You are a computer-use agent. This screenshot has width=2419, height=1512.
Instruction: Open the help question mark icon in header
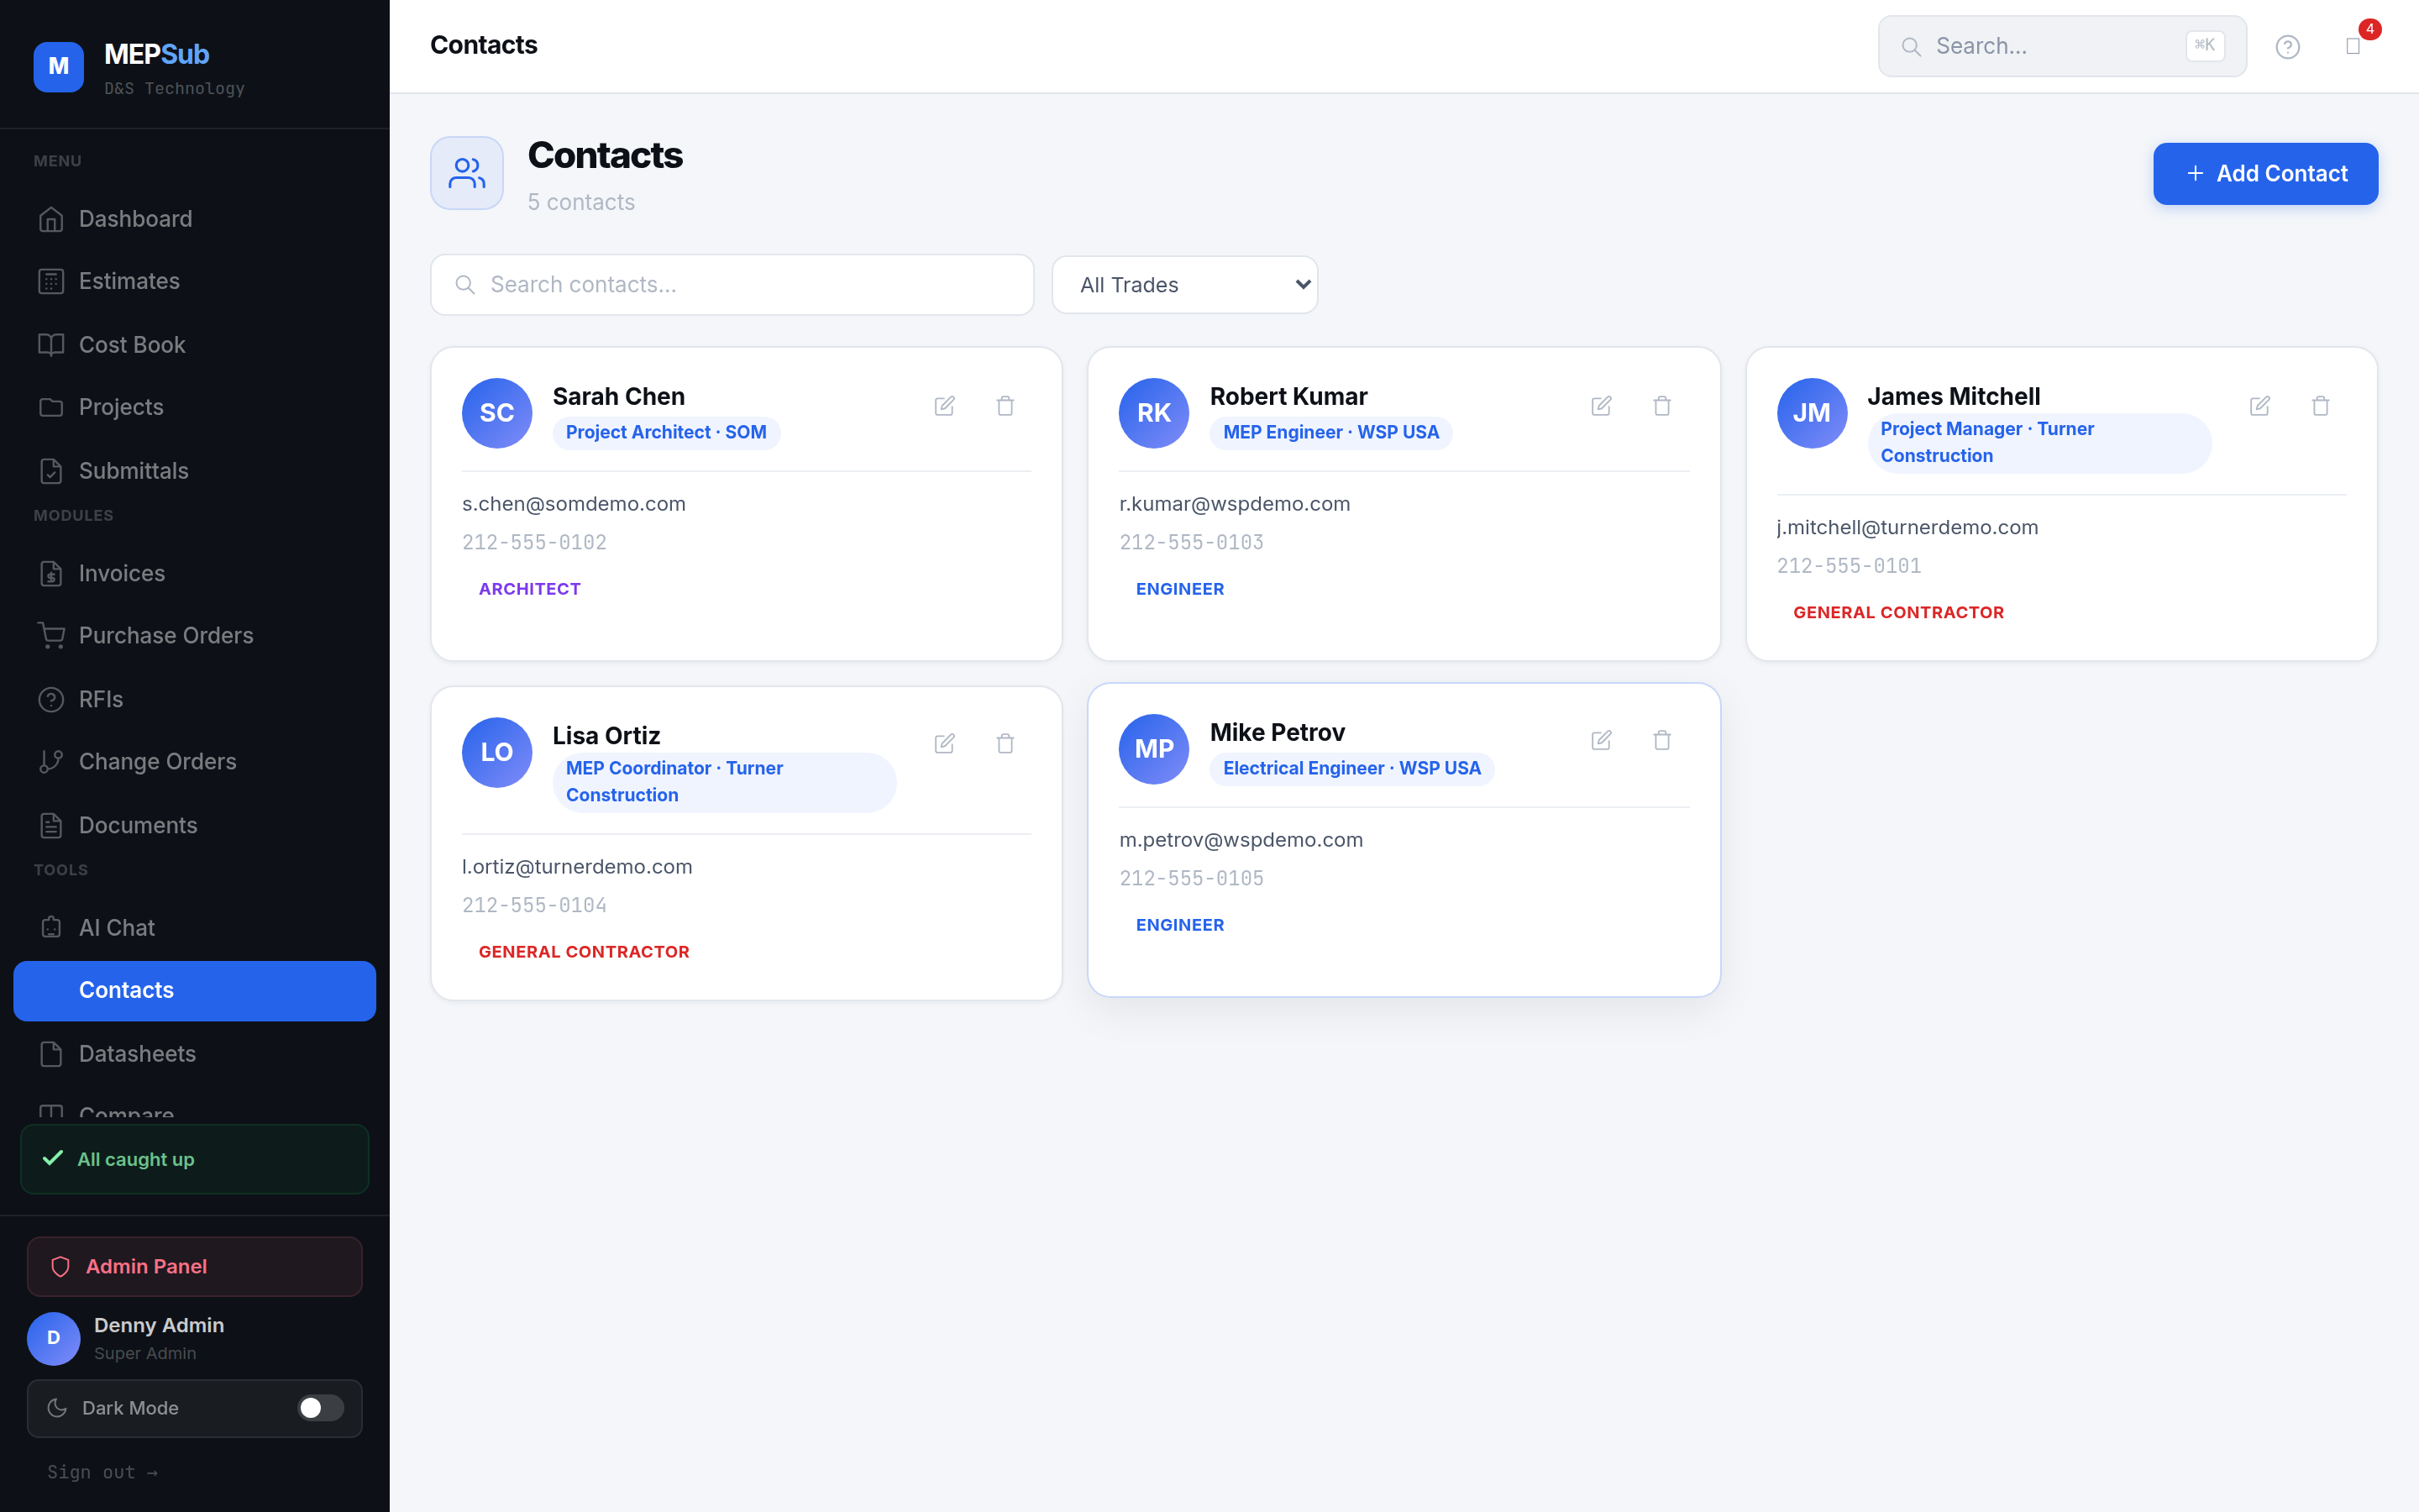pos(2287,46)
